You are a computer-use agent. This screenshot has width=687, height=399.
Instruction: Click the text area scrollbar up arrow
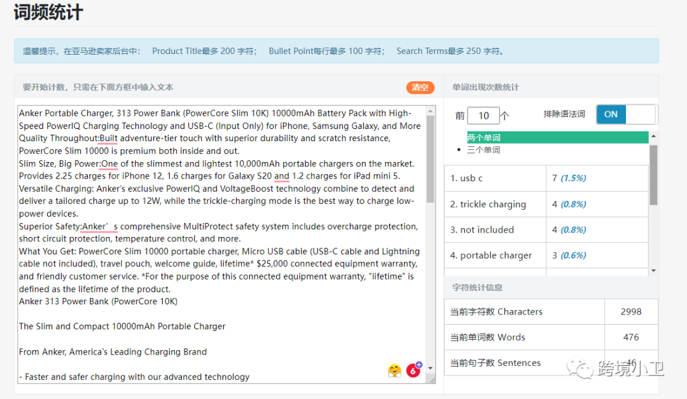point(430,111)
